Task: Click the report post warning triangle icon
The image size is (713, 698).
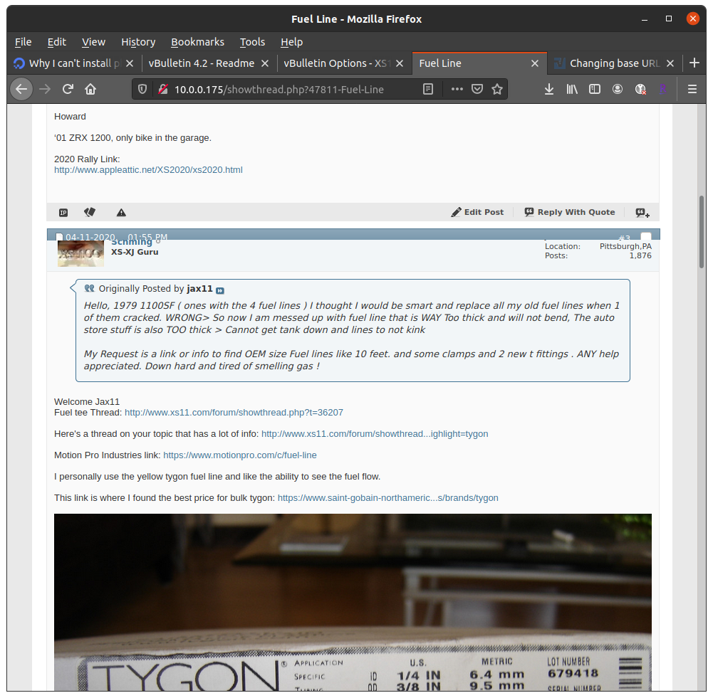Action: 121,212
